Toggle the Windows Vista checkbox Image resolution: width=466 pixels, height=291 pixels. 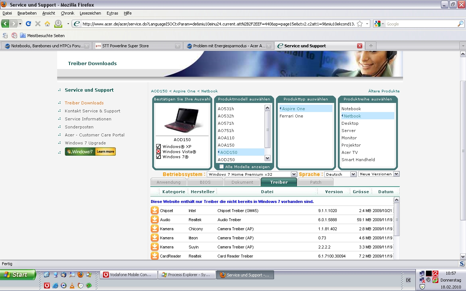pos(158,152)
